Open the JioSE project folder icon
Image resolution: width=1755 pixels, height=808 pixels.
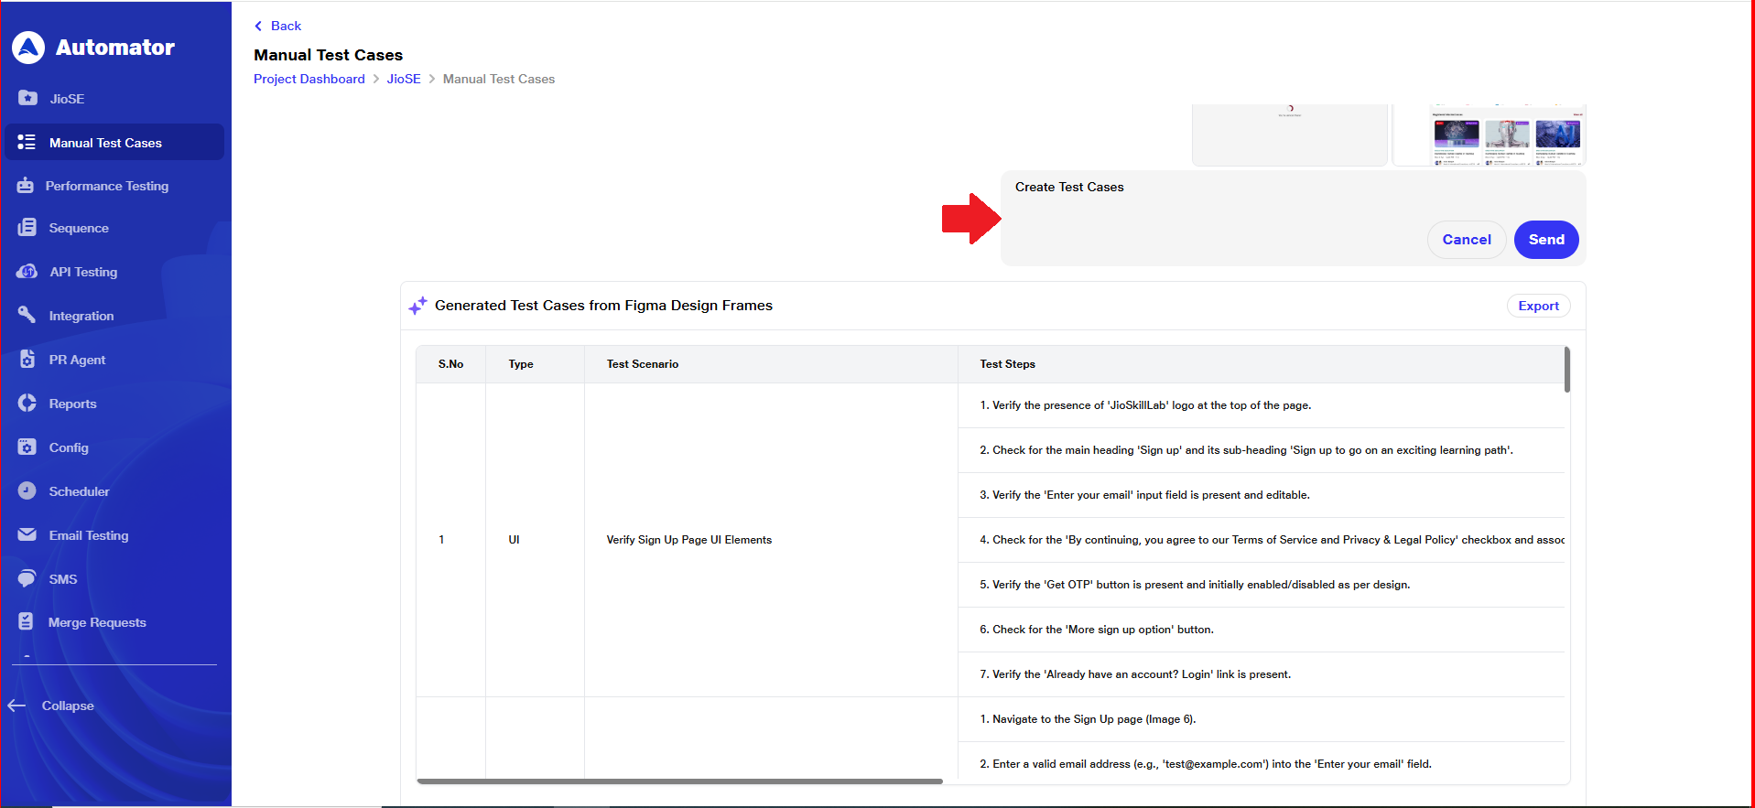(27, 98)
